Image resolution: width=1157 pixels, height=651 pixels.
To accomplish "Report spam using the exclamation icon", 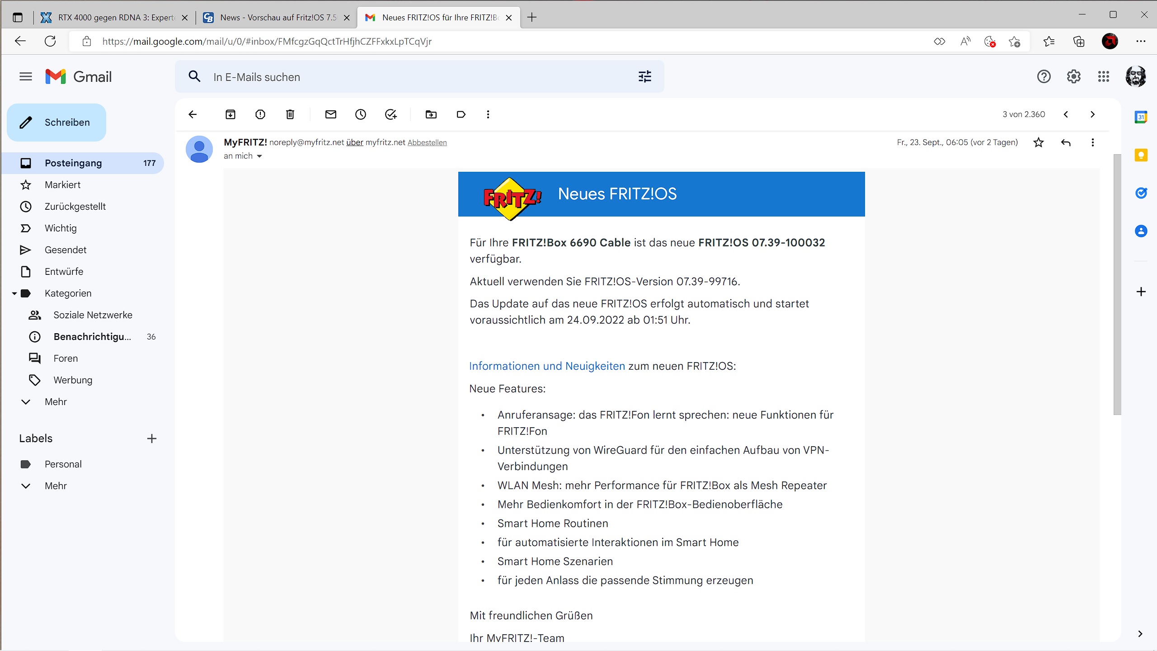I will [260, 114].
